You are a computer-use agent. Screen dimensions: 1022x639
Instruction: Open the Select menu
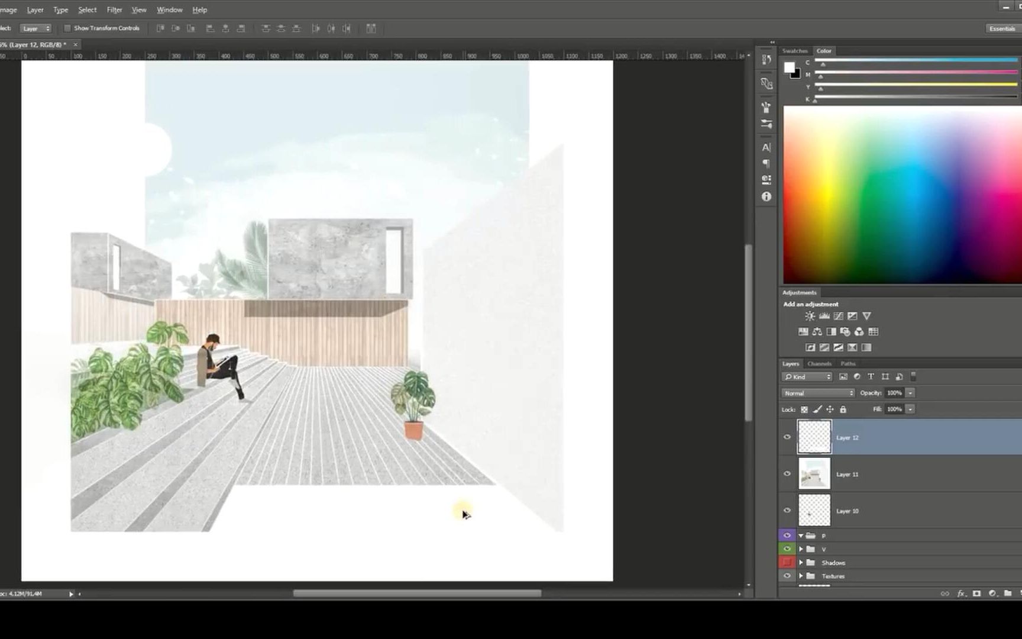[87, 10]
